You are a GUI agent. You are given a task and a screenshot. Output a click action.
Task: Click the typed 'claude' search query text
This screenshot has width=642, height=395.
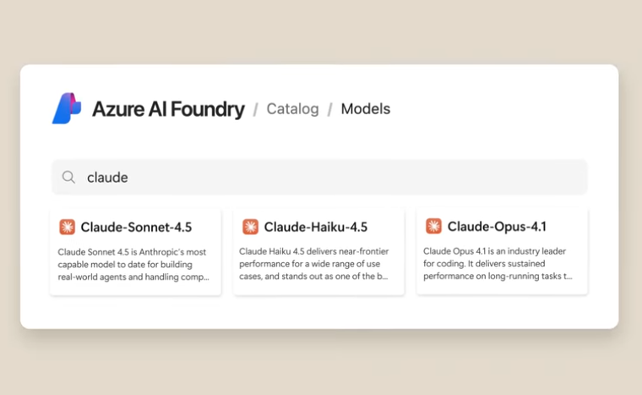tap(107, 178)
